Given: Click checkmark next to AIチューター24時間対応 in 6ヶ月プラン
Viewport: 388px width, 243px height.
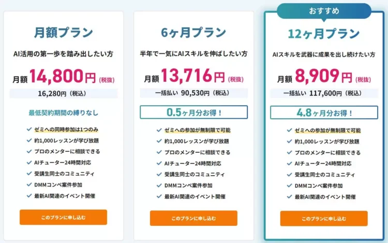Looking at the screenshot, I should coord(159,163).
